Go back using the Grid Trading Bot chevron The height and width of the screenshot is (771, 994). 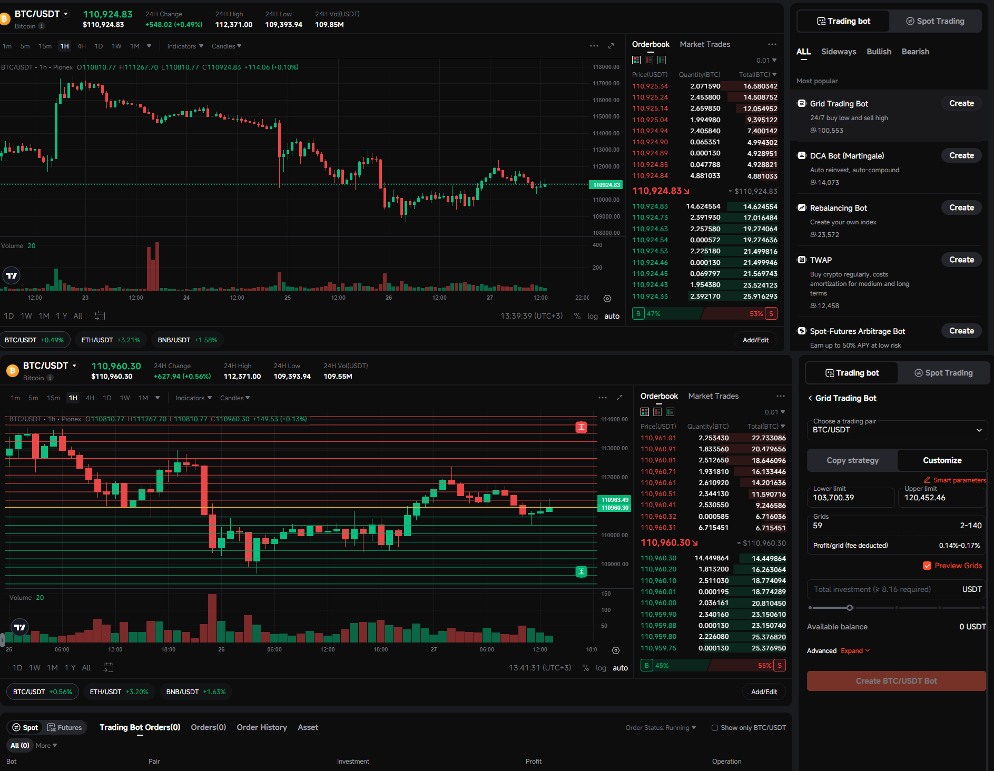pos(810,398)
